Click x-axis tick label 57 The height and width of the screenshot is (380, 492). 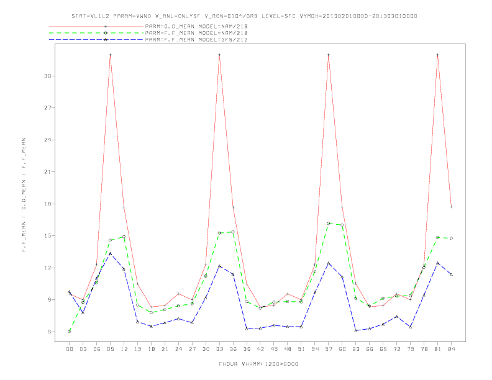pos(329,349)
